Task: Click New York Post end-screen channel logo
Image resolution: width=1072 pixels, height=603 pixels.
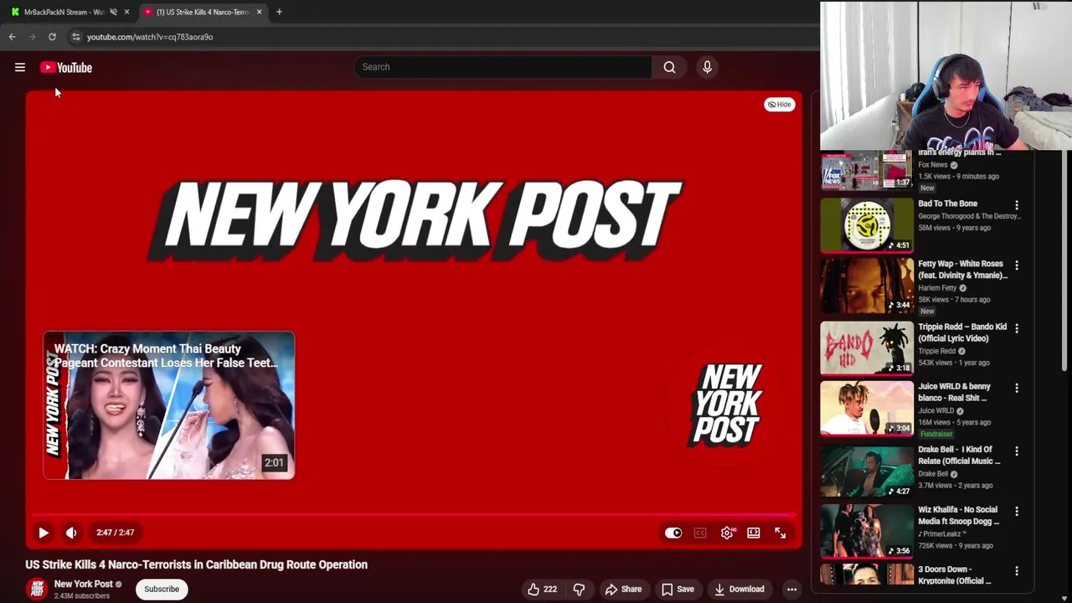Action: (725, 404)
